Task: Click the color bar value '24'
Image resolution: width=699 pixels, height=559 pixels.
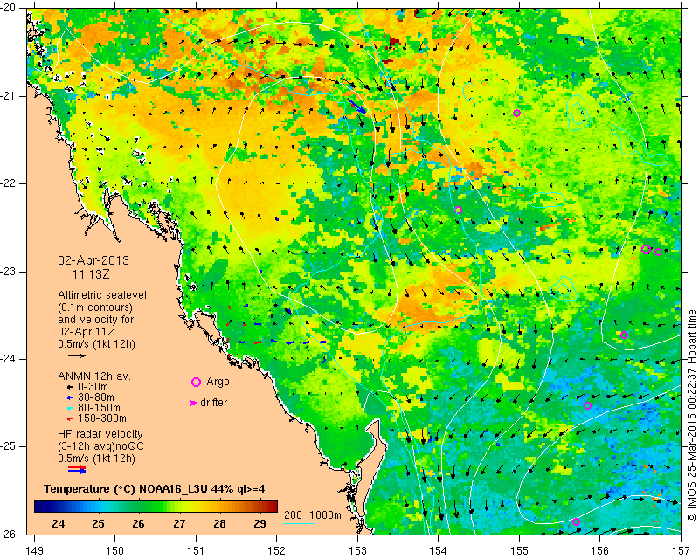Action: (x=59, y=524)
